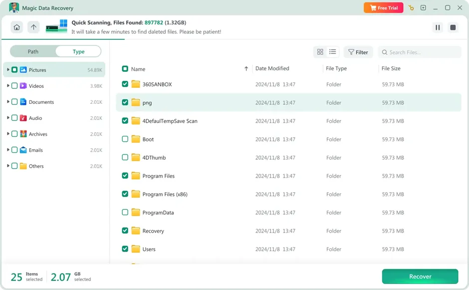The height and width of the screenshot is (290, 469).
Task: Switch to the Path tab
Action: click(x=32, y=51)
